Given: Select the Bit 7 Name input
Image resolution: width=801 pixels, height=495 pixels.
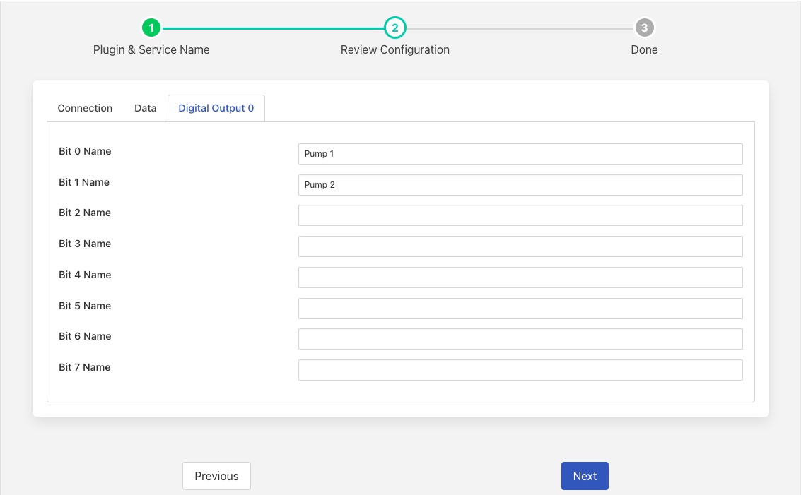Looking at the screenshot, I should point(520,370).
